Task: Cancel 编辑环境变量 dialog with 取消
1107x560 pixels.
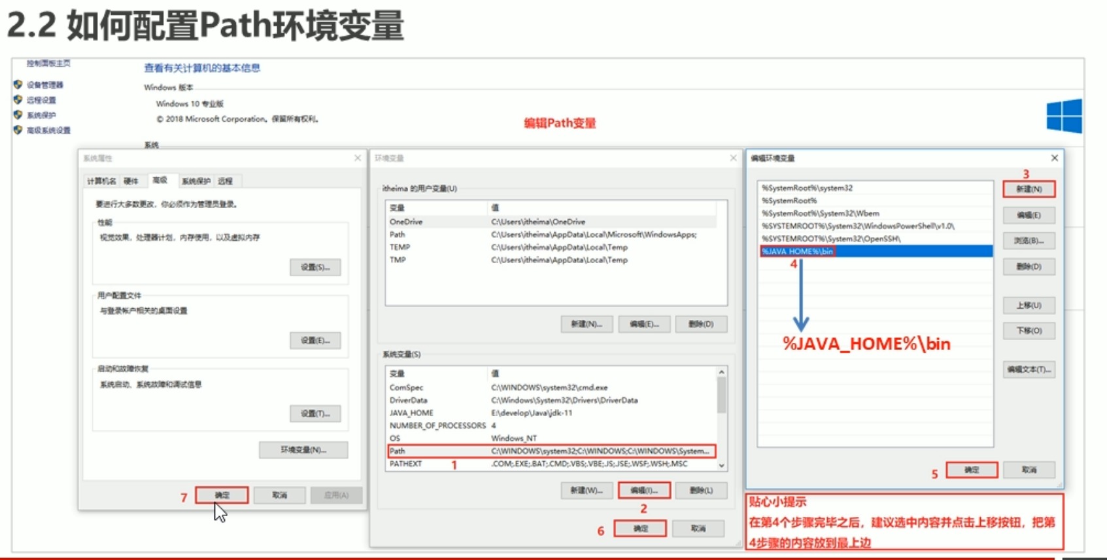Action: tap(1029, 470)
